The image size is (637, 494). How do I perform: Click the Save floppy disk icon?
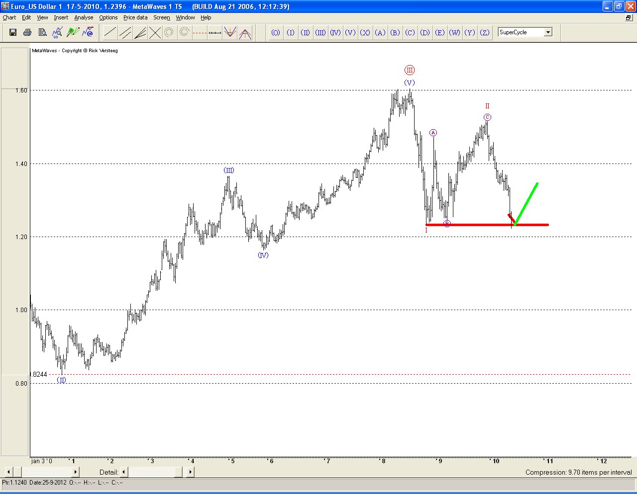click(13, 33)
